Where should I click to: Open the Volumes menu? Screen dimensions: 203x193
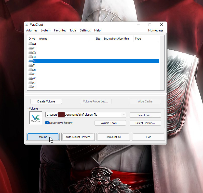32,30
